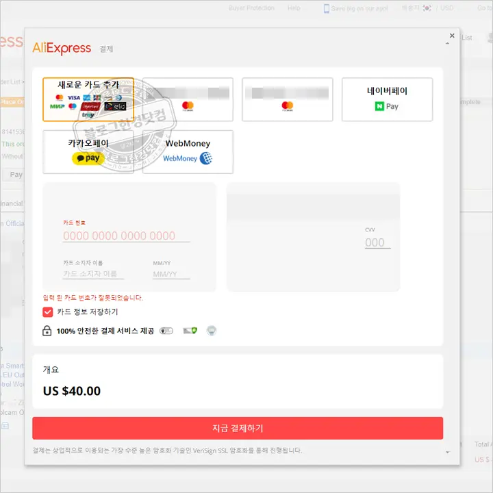493x493 pixels.
Task: Choose Kakao Pay payment method
Action: tap(88, 152)
